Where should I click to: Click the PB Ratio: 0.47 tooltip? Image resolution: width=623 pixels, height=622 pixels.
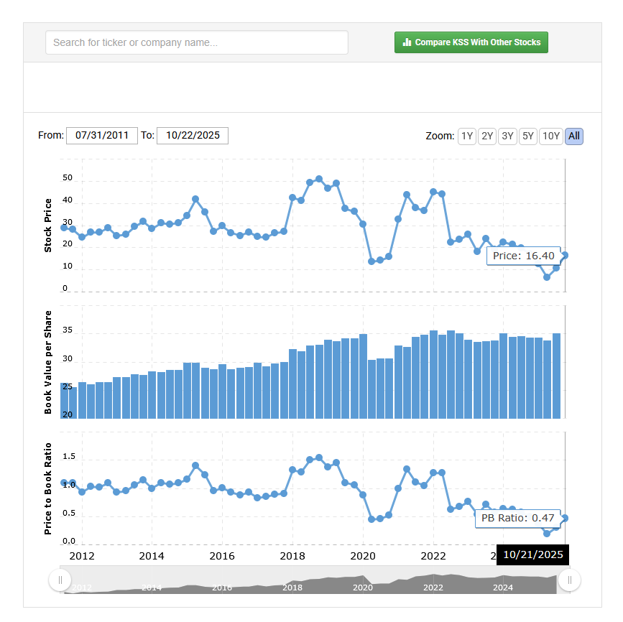point(517,519)
